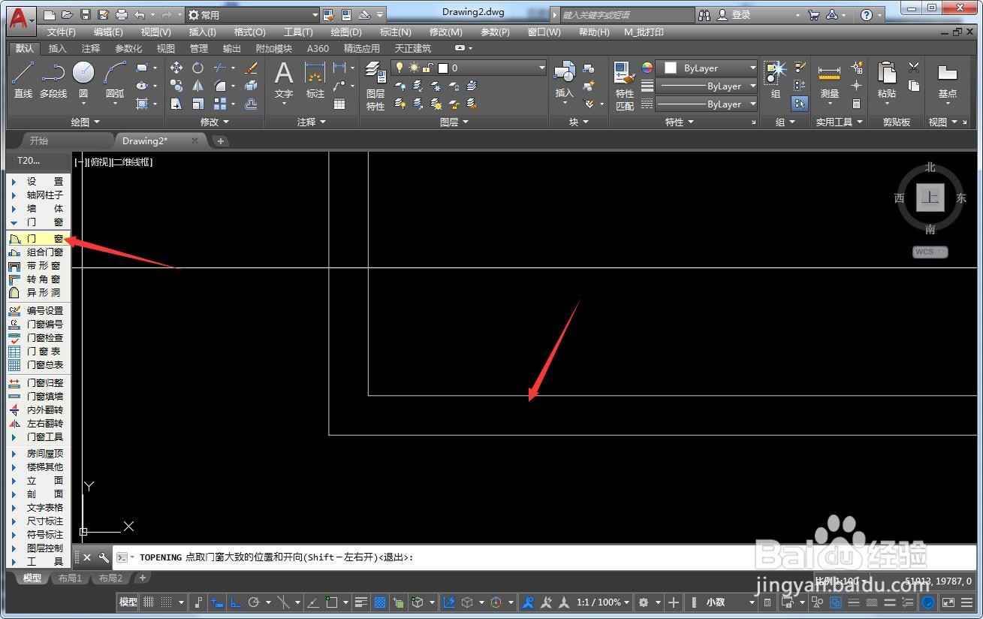This screenshot has width=983, height=619.
Task: Click the 门窗表 sidebar command
Action: pos(38,351)
